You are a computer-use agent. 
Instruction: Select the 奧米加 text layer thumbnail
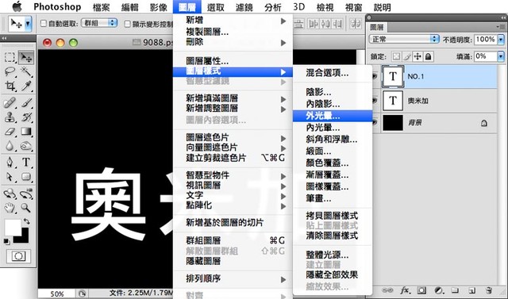click(x=393, y=100)
